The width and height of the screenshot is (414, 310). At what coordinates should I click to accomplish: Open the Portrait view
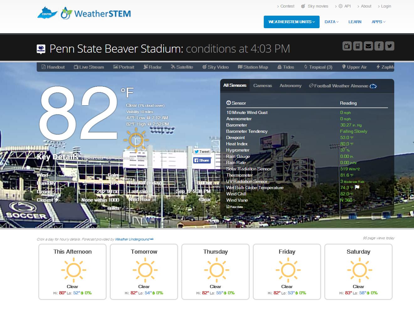coord(124,67)
